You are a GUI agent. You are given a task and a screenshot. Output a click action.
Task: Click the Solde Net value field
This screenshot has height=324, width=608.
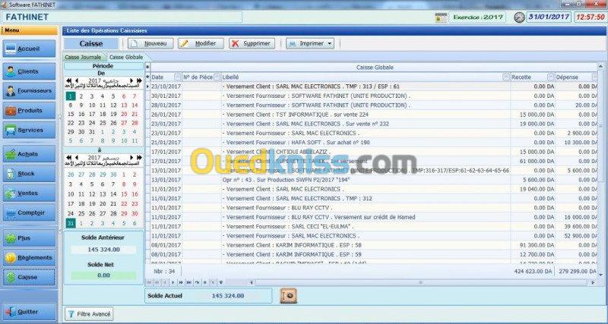click(x=103, y=275)
